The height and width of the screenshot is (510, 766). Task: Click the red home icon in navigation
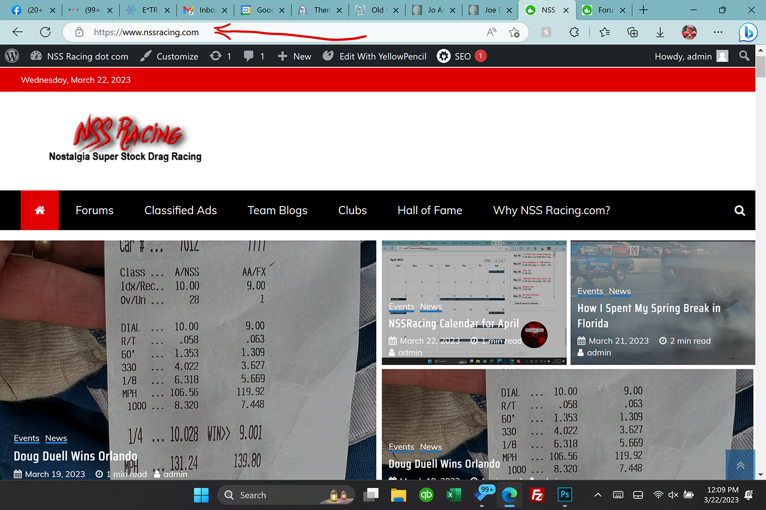(40, 210)
